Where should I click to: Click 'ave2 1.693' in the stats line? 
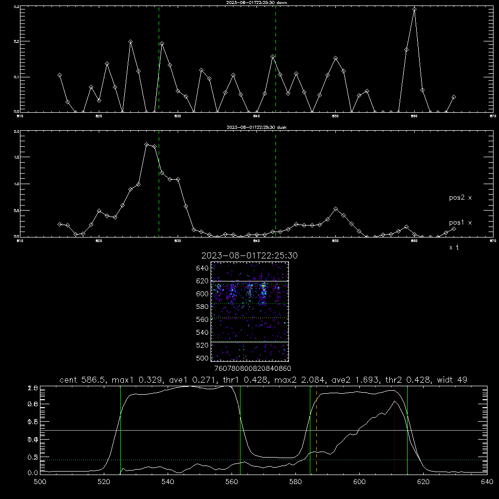pyautogui.click(x=356, y=380)
